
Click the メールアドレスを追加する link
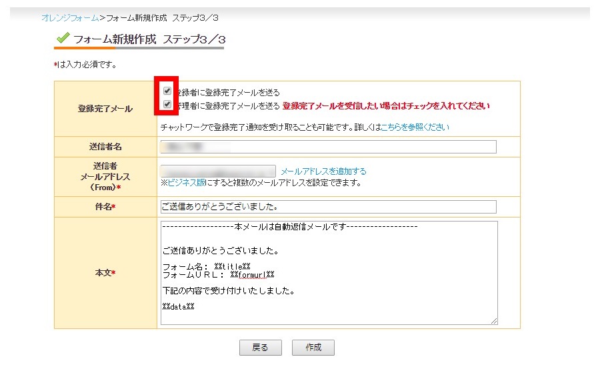323,171
